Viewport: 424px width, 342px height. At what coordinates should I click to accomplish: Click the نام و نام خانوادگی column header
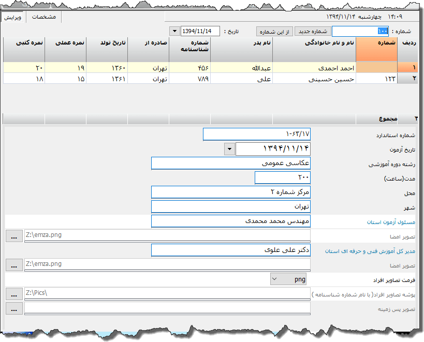314,49
